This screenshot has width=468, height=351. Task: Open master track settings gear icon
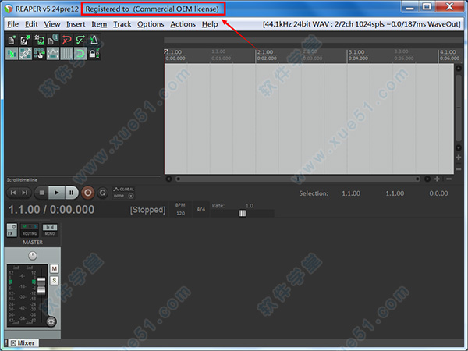[x=51, y=321]
